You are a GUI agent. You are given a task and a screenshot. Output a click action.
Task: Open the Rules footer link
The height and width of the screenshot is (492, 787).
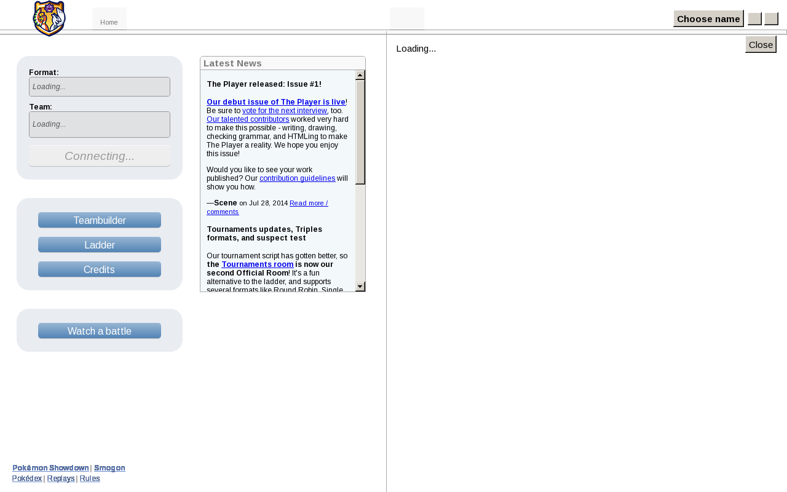[90, 478]
